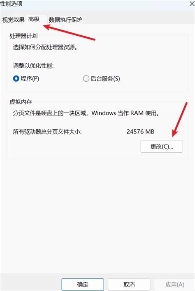
Task: Click the 更改(C)... virtual memory button
Action: pyautogui.click(x=162, y=147)
